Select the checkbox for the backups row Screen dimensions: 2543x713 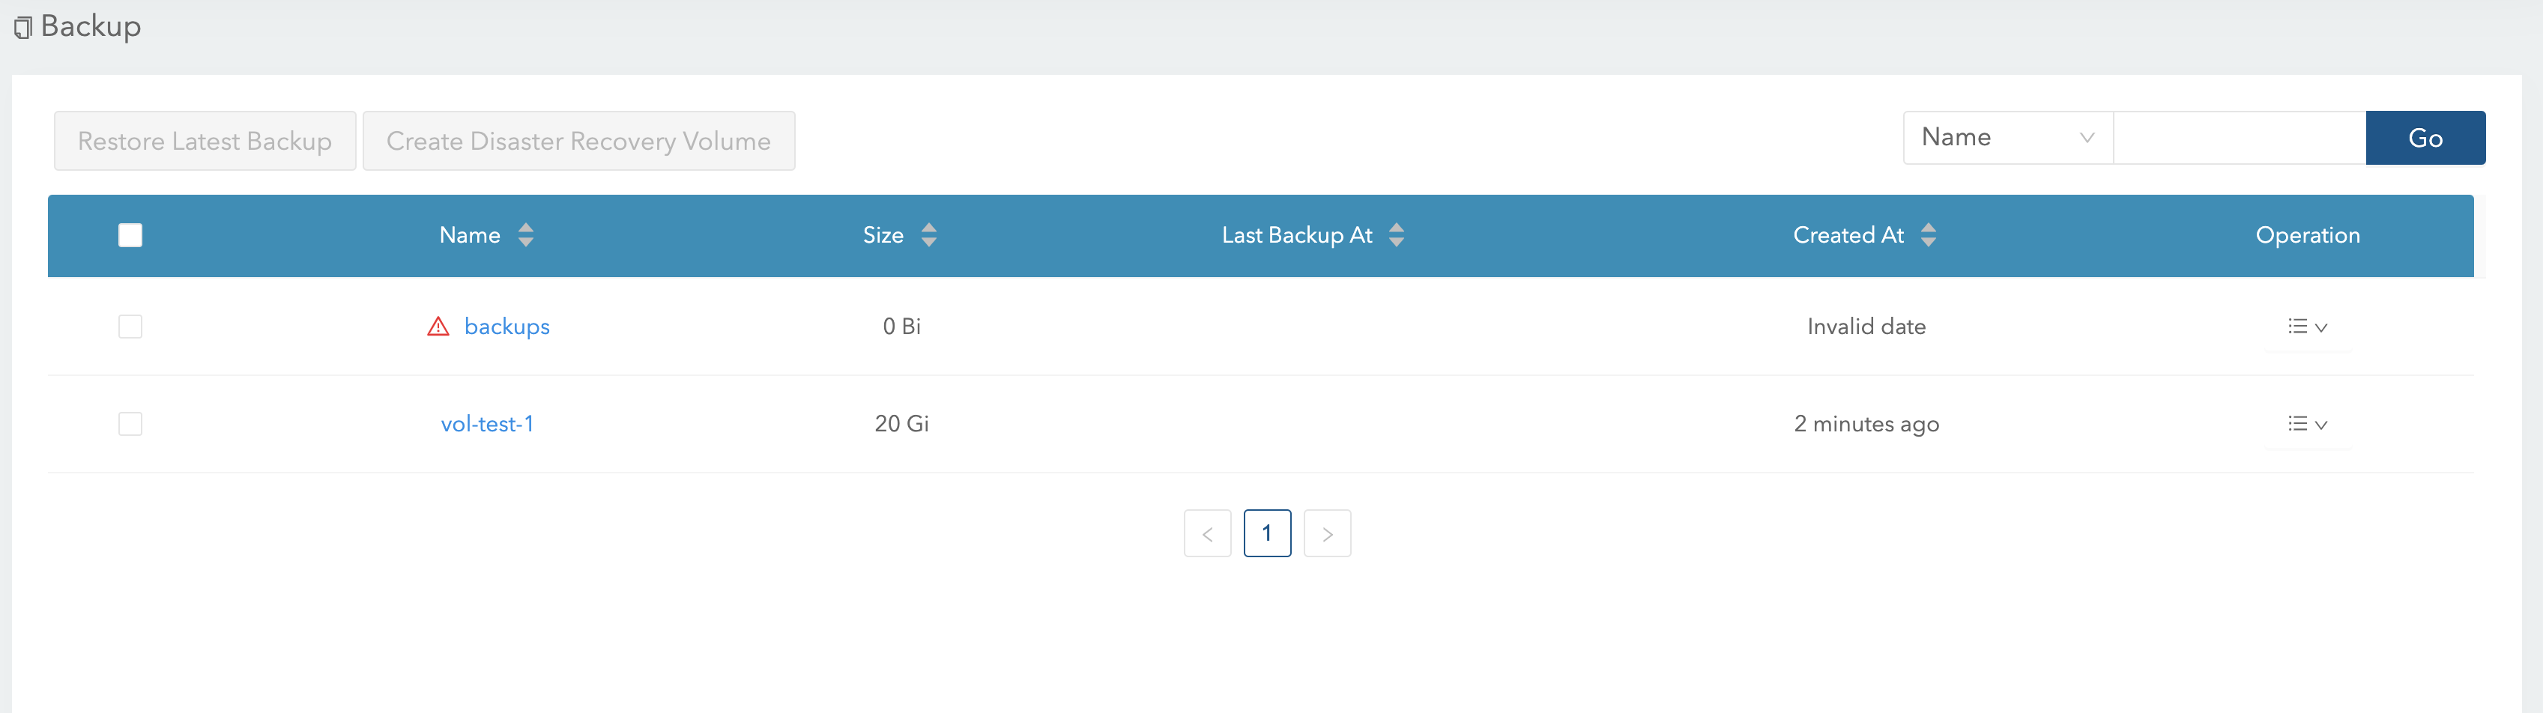130,326
